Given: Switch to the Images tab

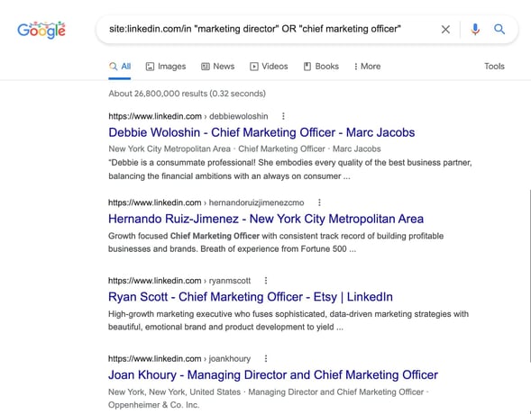Looking at the screenshot, I should point(166,67).
